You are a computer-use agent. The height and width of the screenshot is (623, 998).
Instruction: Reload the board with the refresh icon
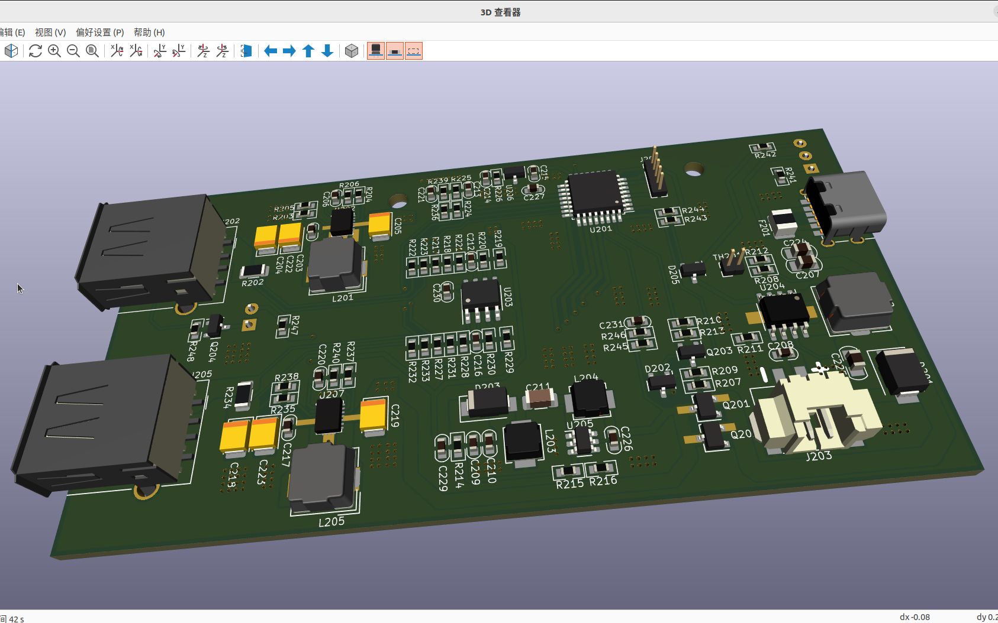36,51
